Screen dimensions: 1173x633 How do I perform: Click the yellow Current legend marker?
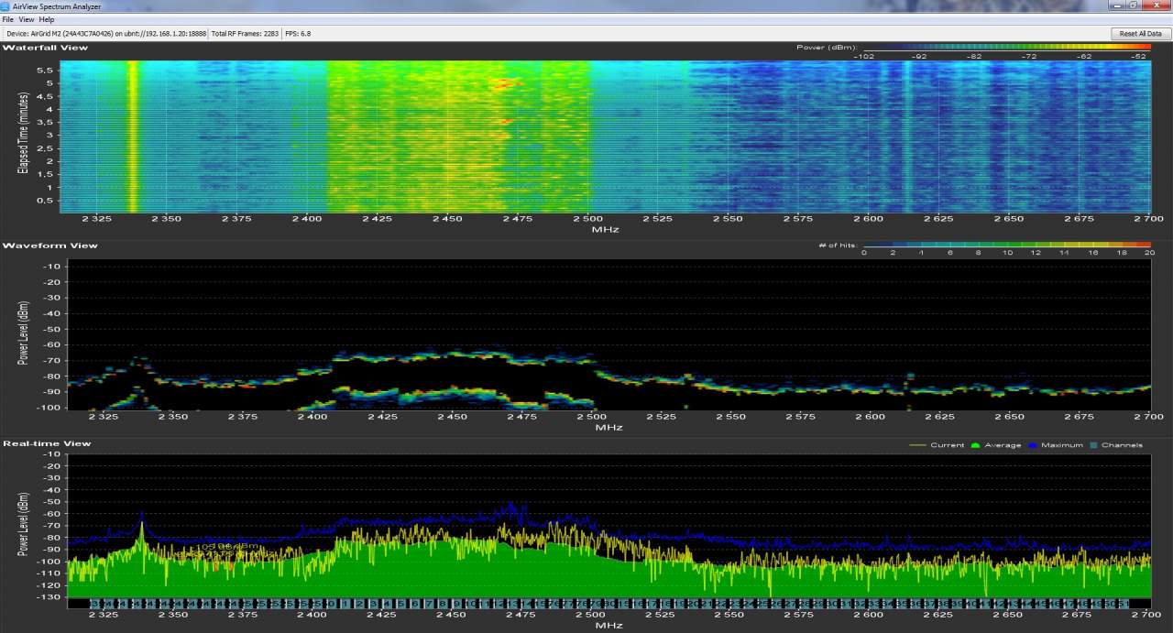[x=917, y=445]
